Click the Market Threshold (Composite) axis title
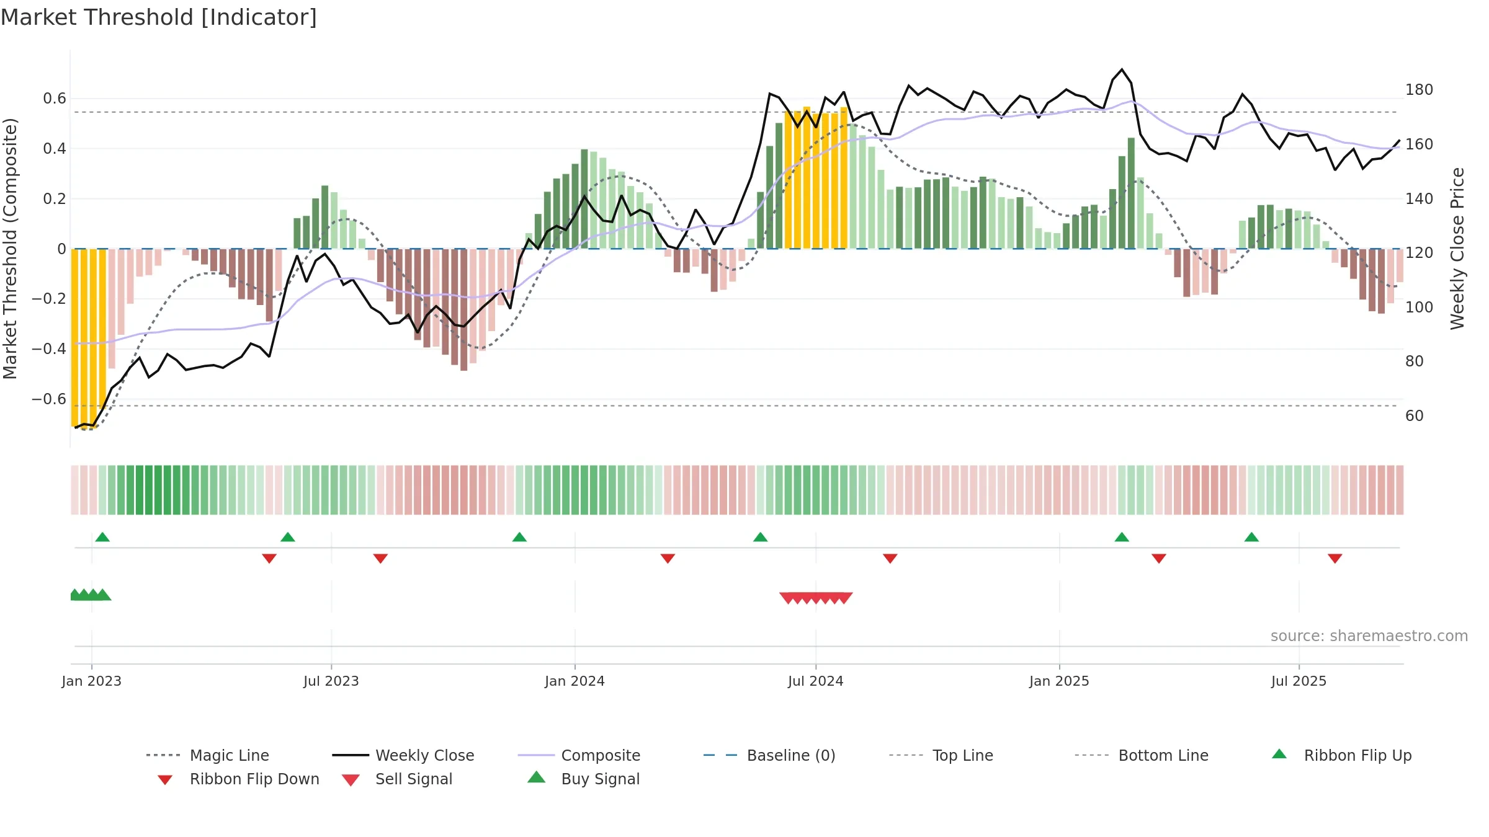Image resolution: width=1489 pixels, height=837 pixels. (x=10, y=249)
